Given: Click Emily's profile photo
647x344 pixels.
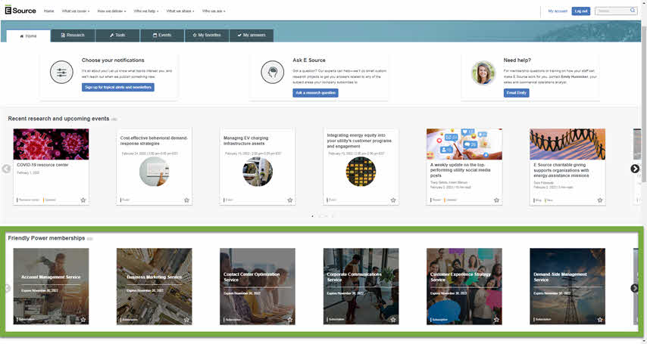Looking at the screenshot, I should coord(483,73).
